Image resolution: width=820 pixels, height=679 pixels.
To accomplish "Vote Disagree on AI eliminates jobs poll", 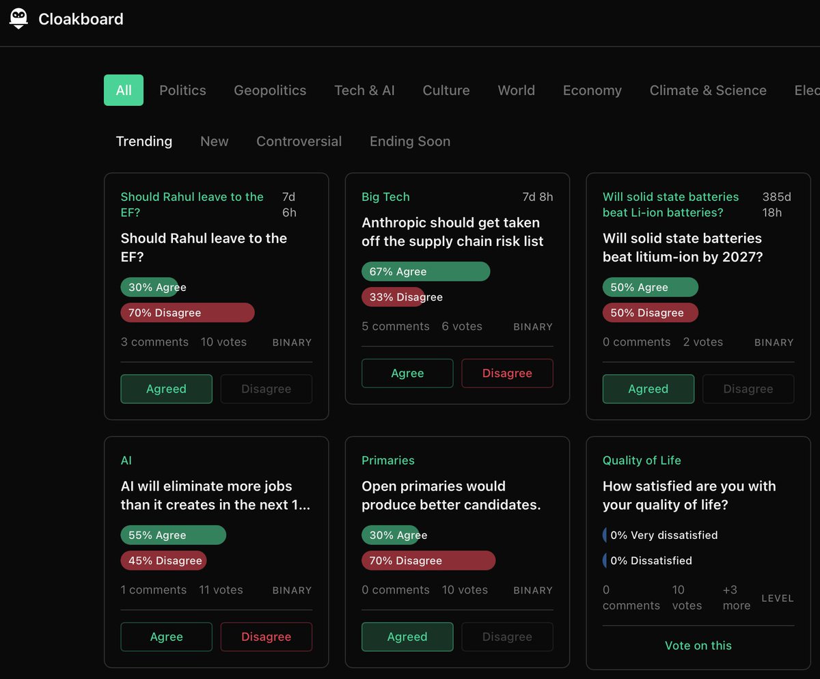I will point(266,637).
